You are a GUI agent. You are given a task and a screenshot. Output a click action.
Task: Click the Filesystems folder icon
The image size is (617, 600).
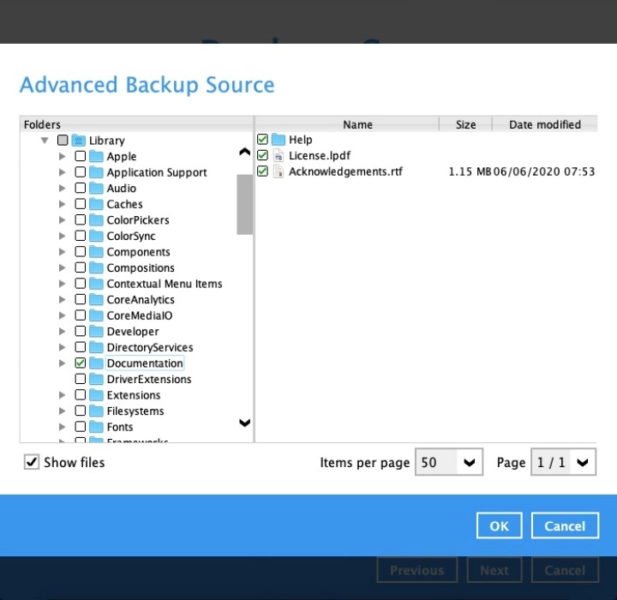(x=96, y=411)
